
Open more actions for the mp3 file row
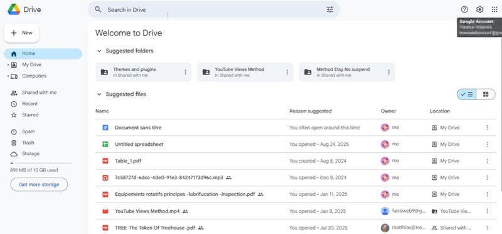point(487,178)
